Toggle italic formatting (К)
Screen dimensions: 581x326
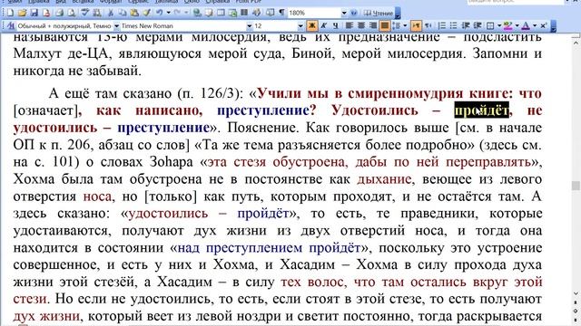(x=324, y=25)
